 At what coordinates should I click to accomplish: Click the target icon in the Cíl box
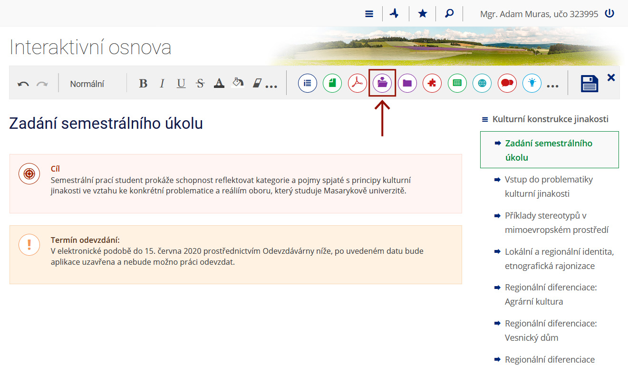tap(29, 174)
